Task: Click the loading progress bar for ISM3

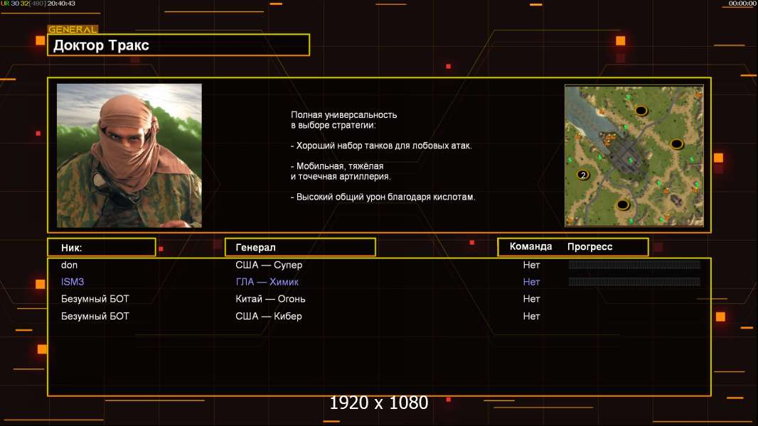Action: click(634, 281)
